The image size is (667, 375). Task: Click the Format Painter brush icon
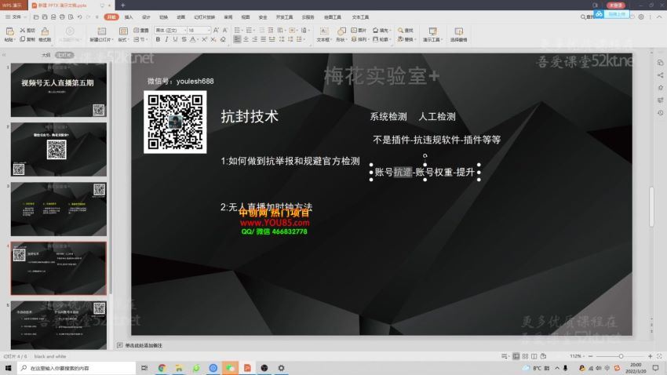tap(45, 31)
